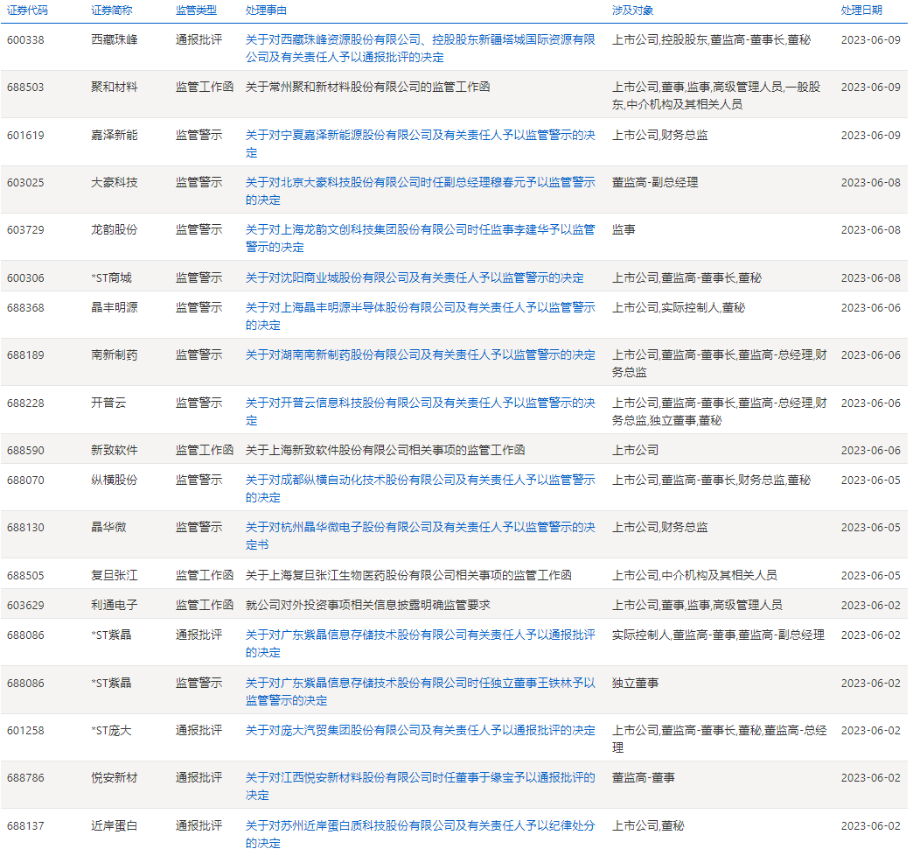Click the 悦安新材 security name
Screen dimensions: 913x856
tap(114, 778)
